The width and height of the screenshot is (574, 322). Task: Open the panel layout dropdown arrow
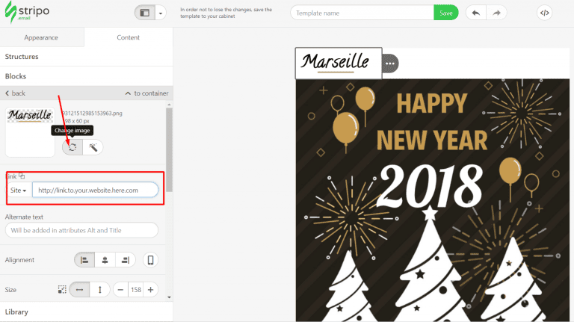161,13
